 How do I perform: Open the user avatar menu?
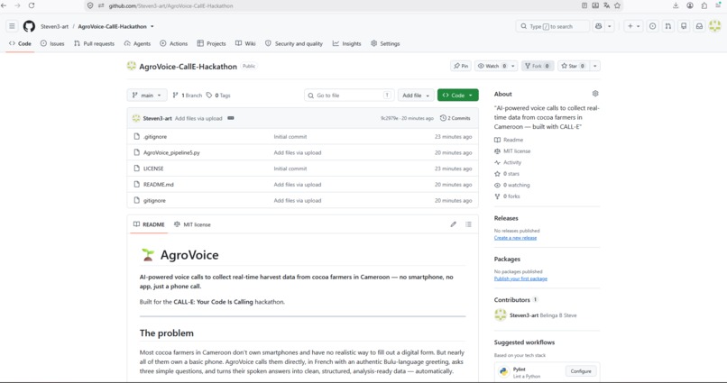coord(714,26)
